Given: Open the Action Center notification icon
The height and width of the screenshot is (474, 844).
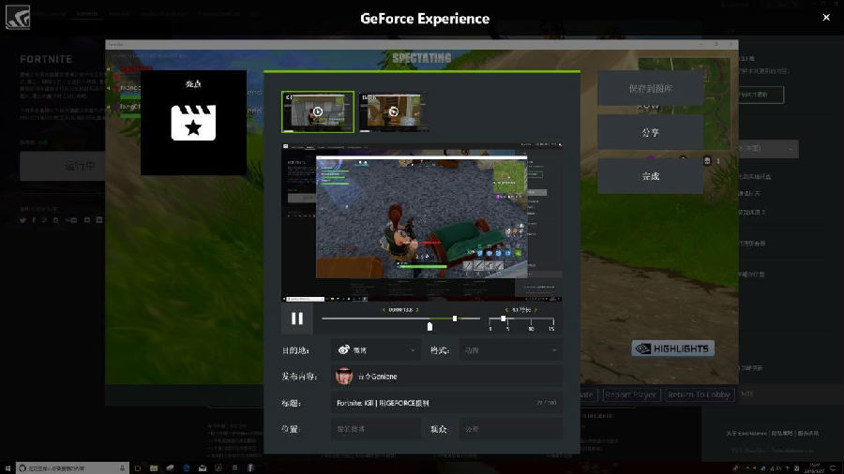Looking at the screenshot, I should (x=834, y=468).
